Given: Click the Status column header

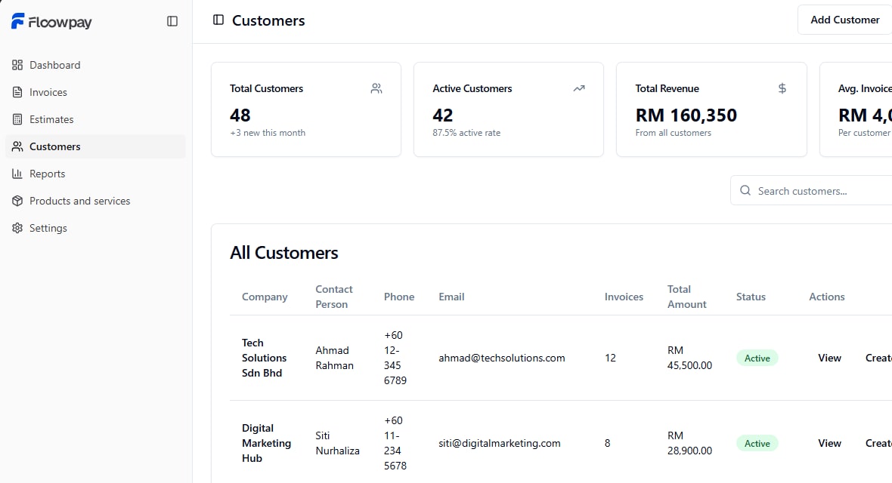Looking at the screenshot, I should [751, 297].
